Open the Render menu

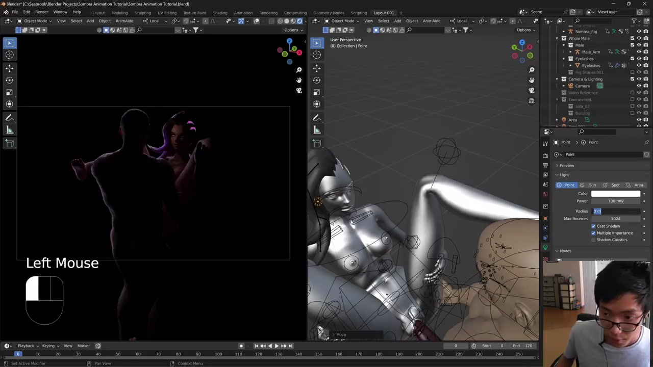pos(41,12)
